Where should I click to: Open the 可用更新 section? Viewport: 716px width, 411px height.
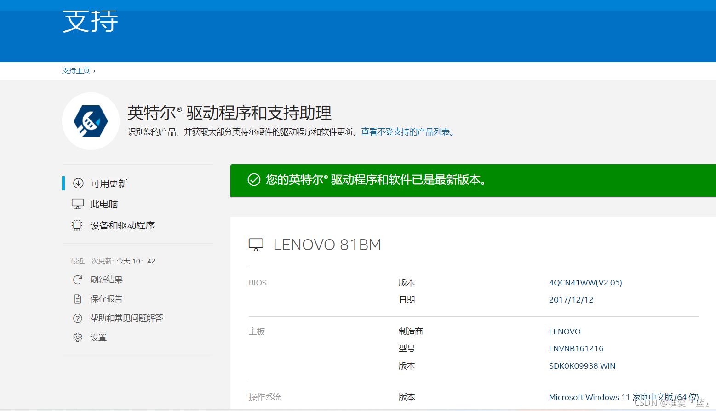(109, 183)
